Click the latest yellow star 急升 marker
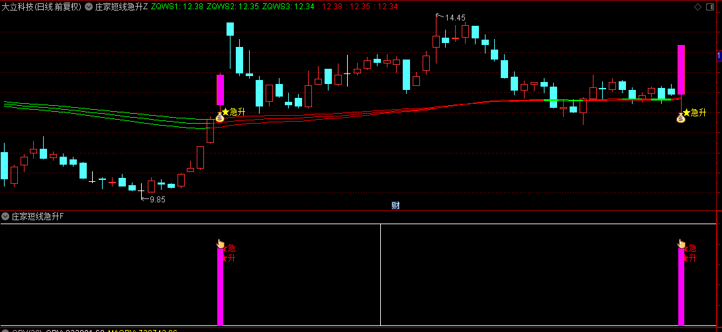Image resolution: width=722 pixels, height=332 pixels. click(x=694, y=112)
